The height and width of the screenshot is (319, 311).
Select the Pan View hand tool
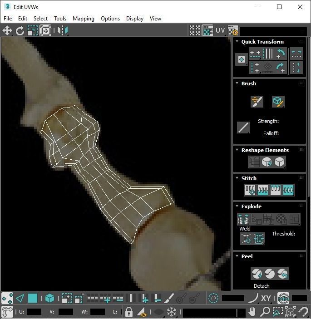(252, 311)
